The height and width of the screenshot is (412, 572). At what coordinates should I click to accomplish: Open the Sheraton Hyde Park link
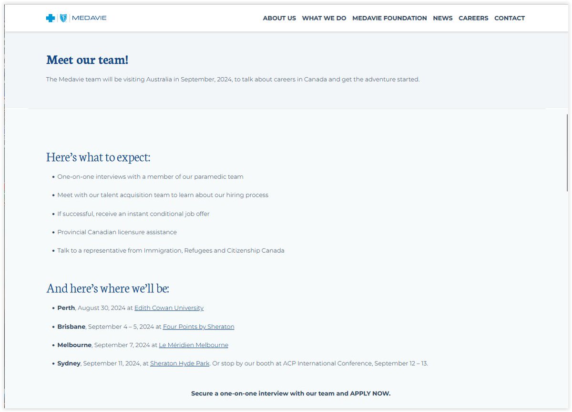180,363
